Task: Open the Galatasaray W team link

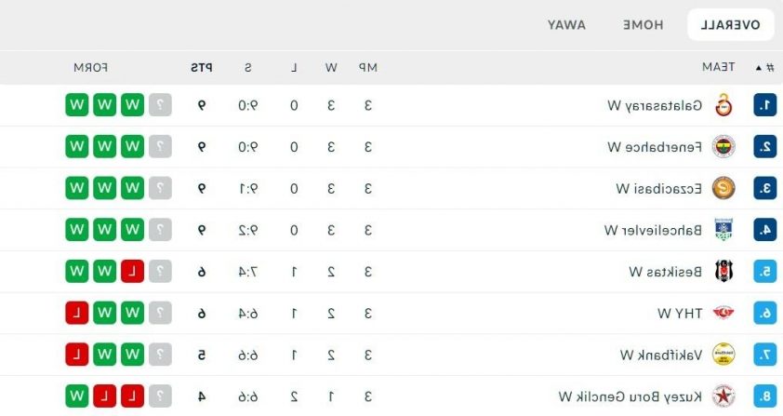Action: click(655, 105)
